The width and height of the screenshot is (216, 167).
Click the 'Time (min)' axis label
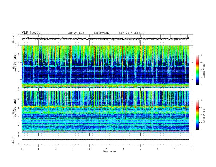[x=109, y=151]
